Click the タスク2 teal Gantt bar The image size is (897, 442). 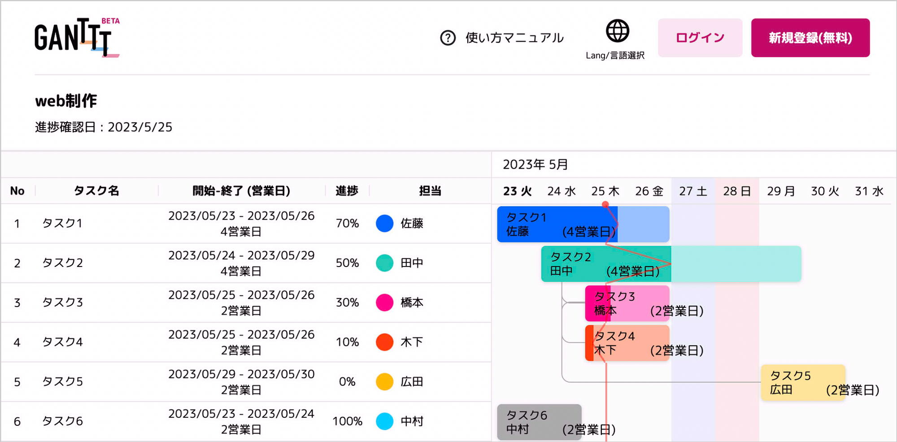point(671,264)
